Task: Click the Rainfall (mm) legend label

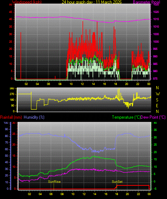Action: (11, 117)
